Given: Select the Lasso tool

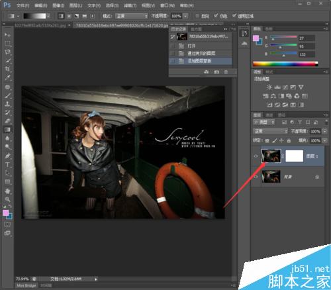Looking at the screenshot, I should point(7,52).
